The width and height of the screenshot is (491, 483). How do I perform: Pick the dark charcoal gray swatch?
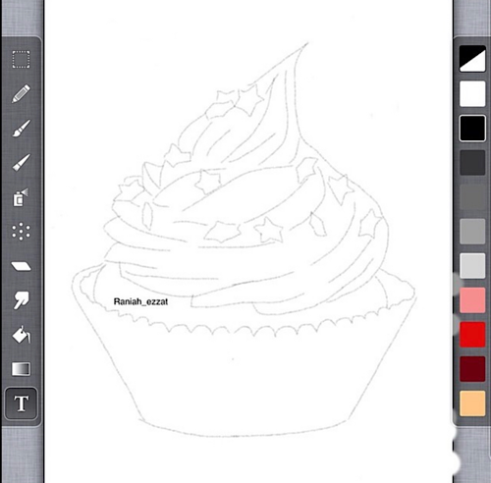[472, 163]
